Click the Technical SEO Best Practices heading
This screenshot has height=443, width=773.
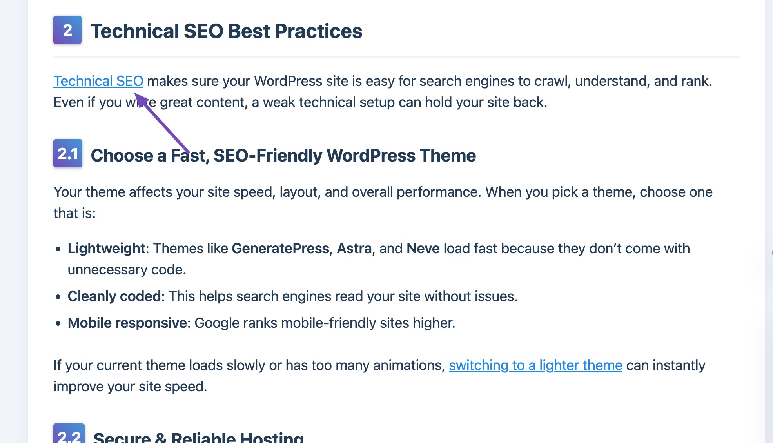tap(226, 31)
